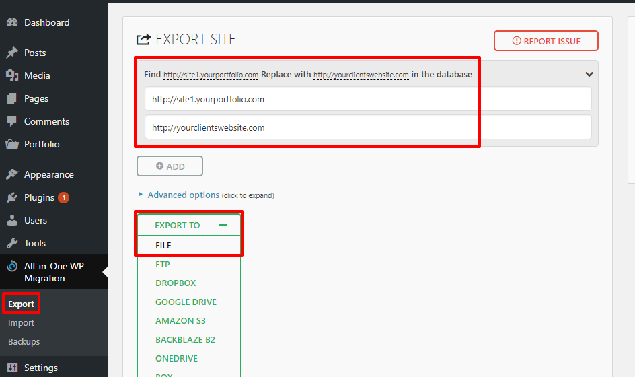635x377 pixels.
Task: Click the All-in-One WP Migration logo icon
Action: (x=12, y=266)
